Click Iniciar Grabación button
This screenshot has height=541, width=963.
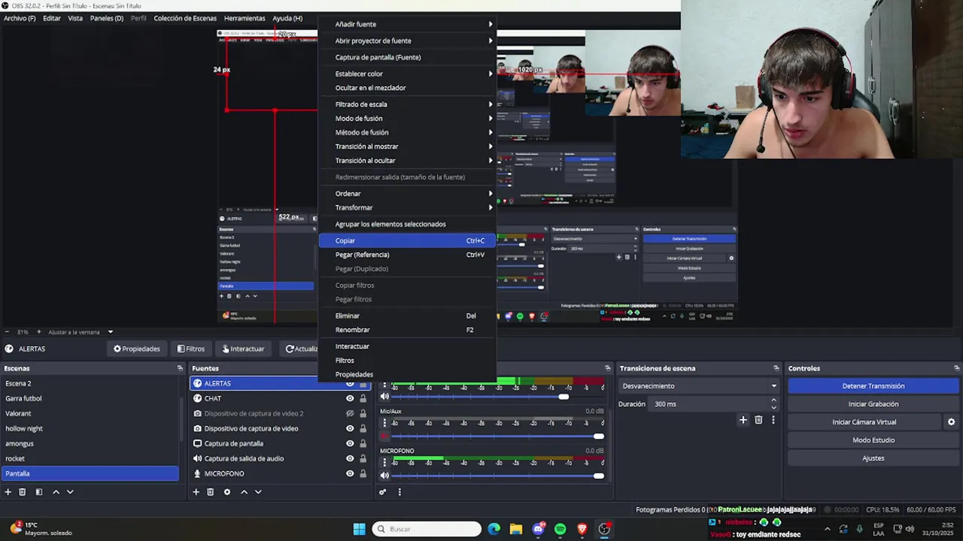(873, 404)
